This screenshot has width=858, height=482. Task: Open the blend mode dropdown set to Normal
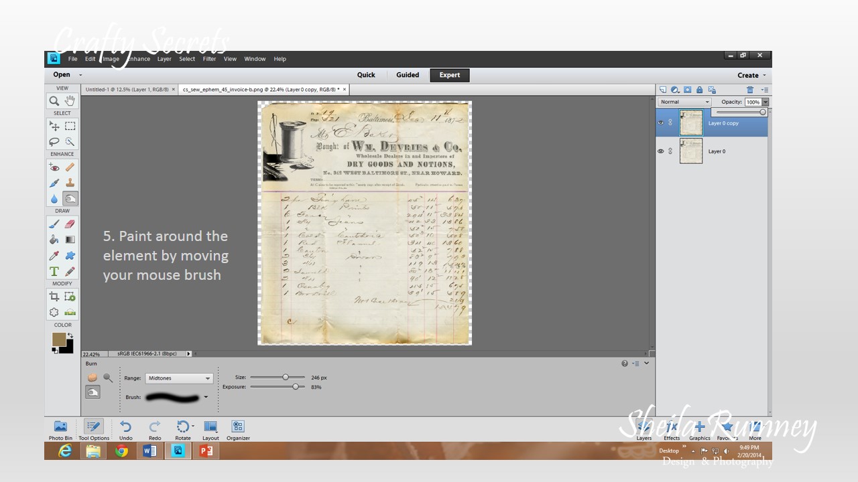(684, 102)
